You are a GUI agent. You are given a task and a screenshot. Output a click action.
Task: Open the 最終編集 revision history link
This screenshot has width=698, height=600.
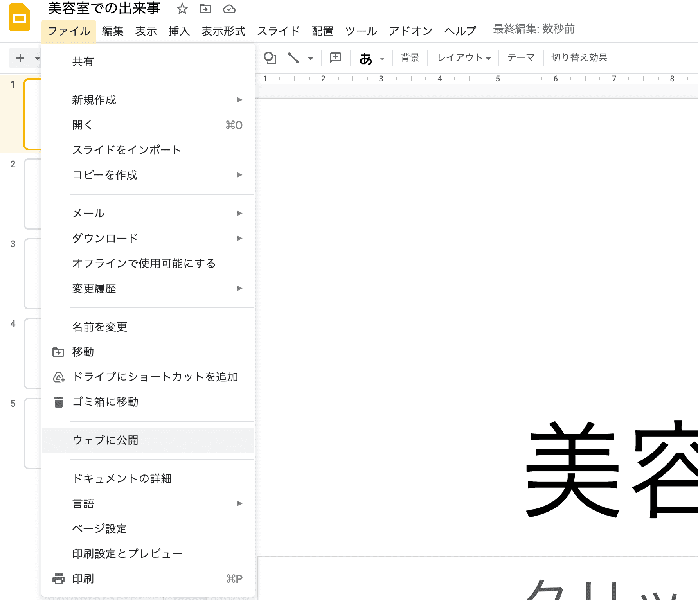tap(534, 29)
